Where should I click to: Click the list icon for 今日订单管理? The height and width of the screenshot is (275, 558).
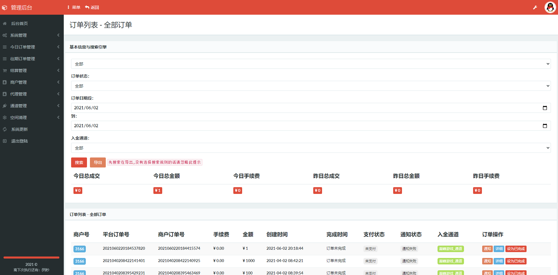click(5, 47)
